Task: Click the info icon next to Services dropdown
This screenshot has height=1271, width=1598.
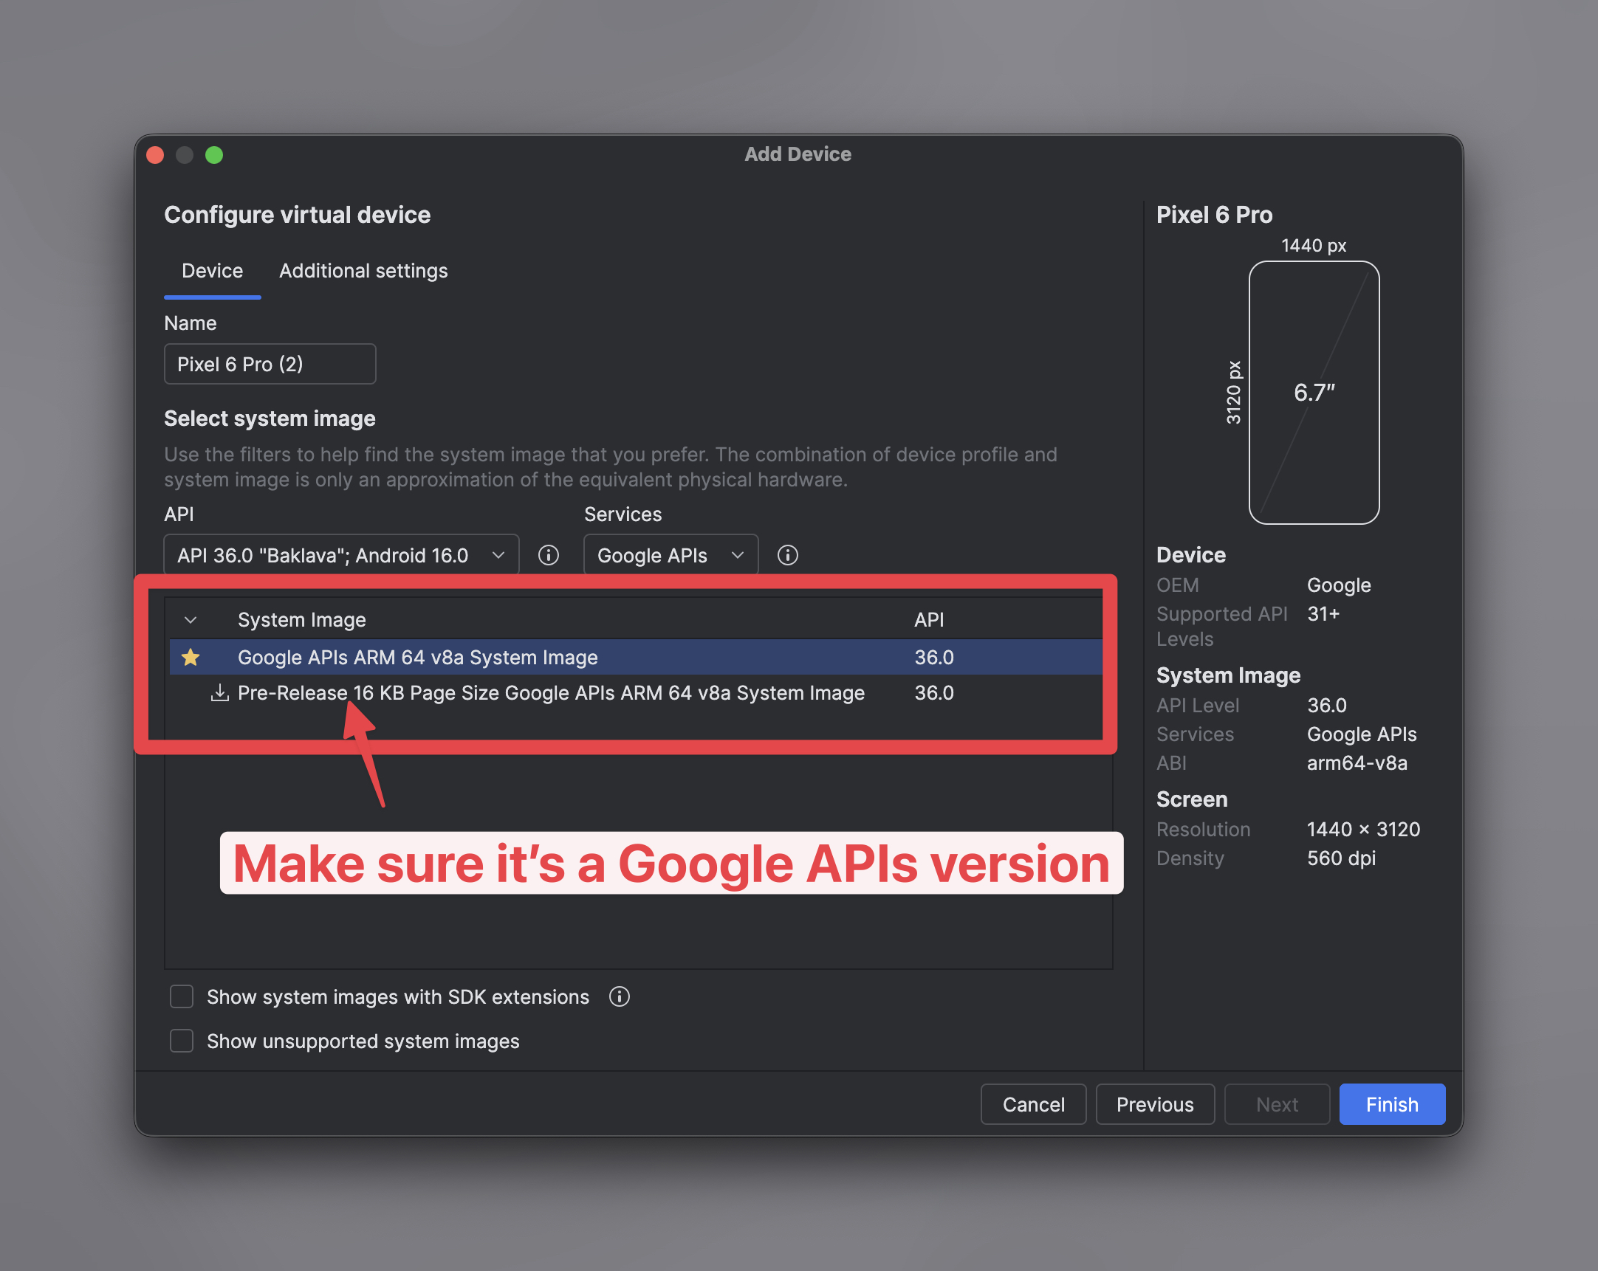Action: (787, 556)
